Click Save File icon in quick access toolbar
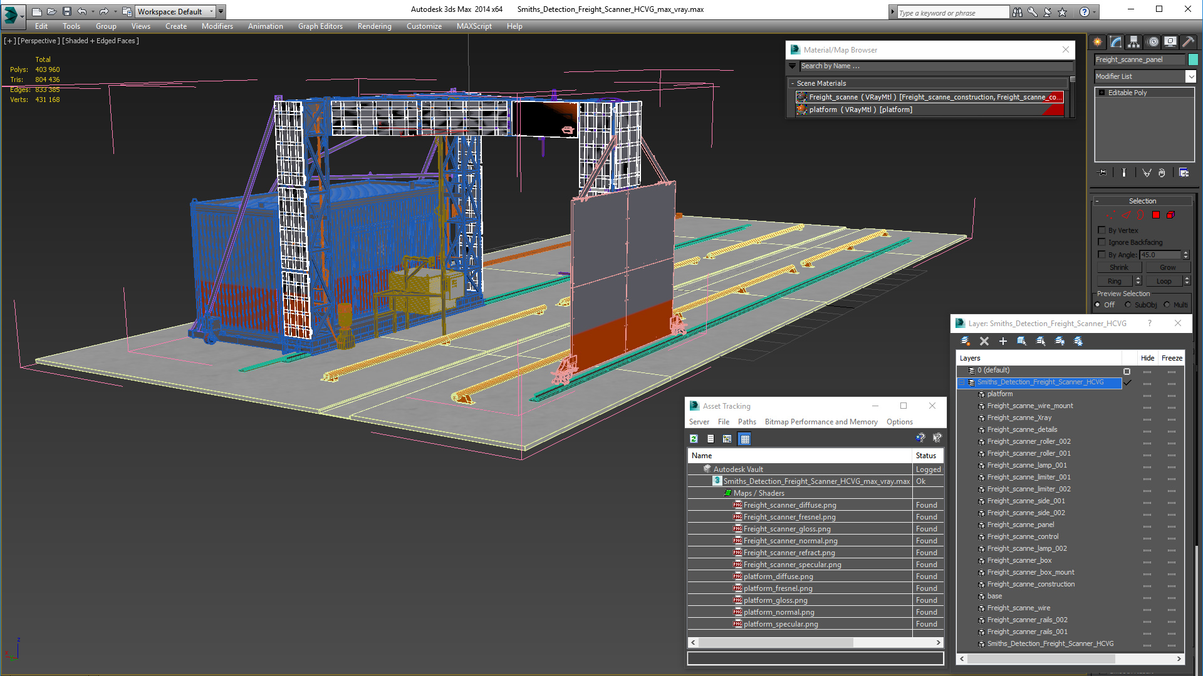This screenshot has width=1203, height=676. (67, 11)
